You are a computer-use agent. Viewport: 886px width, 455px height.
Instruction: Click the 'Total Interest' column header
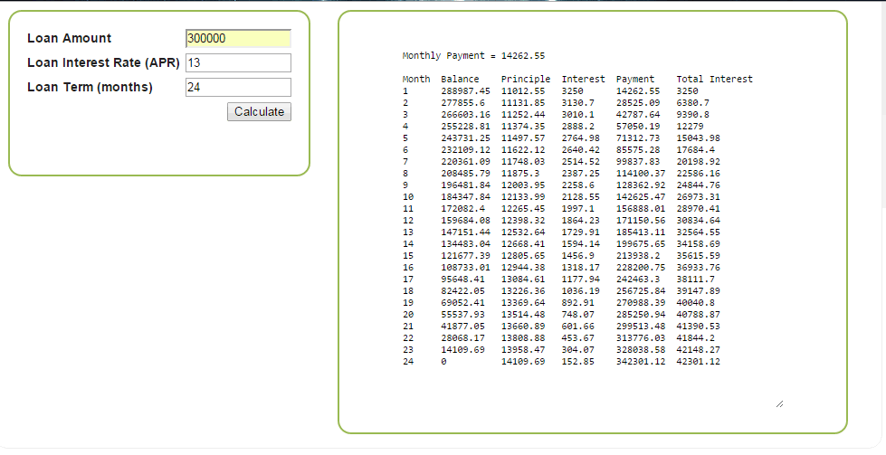(715, 79)
